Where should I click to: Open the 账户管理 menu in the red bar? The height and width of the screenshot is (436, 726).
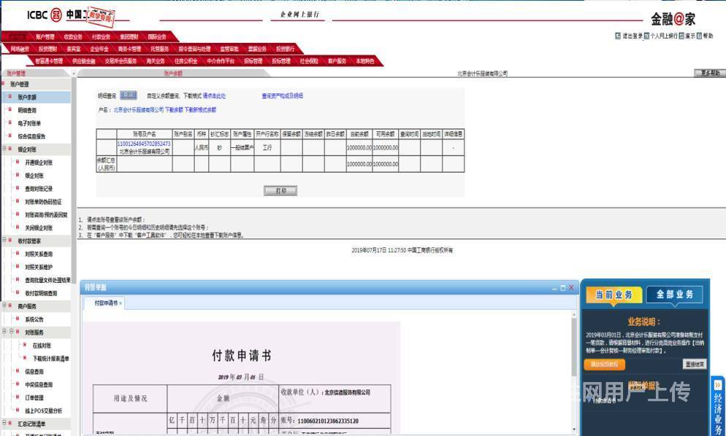(45, 36)
